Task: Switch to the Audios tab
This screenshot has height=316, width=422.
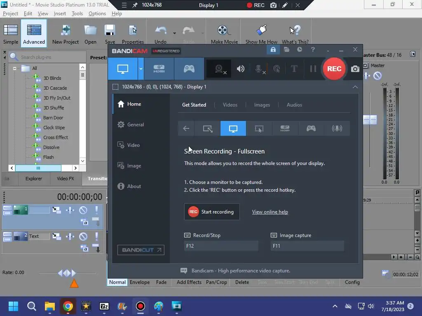Action: click(294, 105)
